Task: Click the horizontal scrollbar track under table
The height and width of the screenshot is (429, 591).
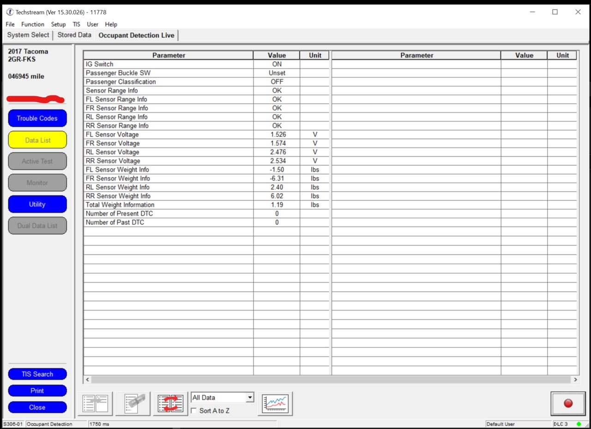Action: (x=331, y=380)
